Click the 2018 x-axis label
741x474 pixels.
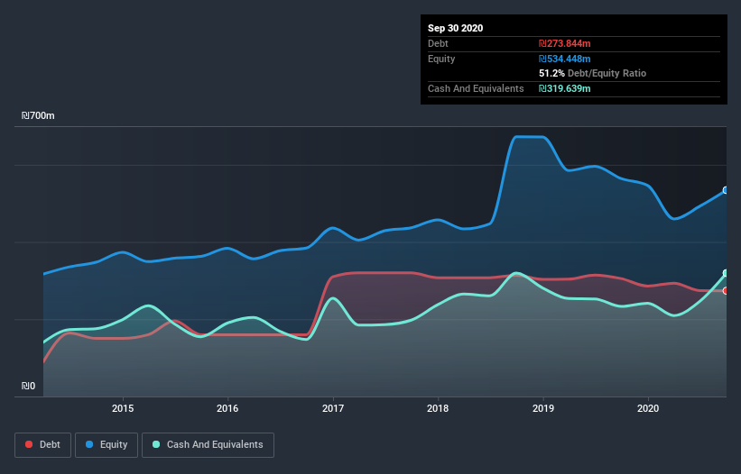pos(438,408)
